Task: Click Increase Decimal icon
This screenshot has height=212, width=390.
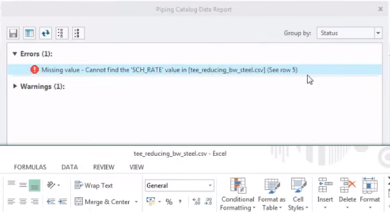Action: [x=196, y=201]
